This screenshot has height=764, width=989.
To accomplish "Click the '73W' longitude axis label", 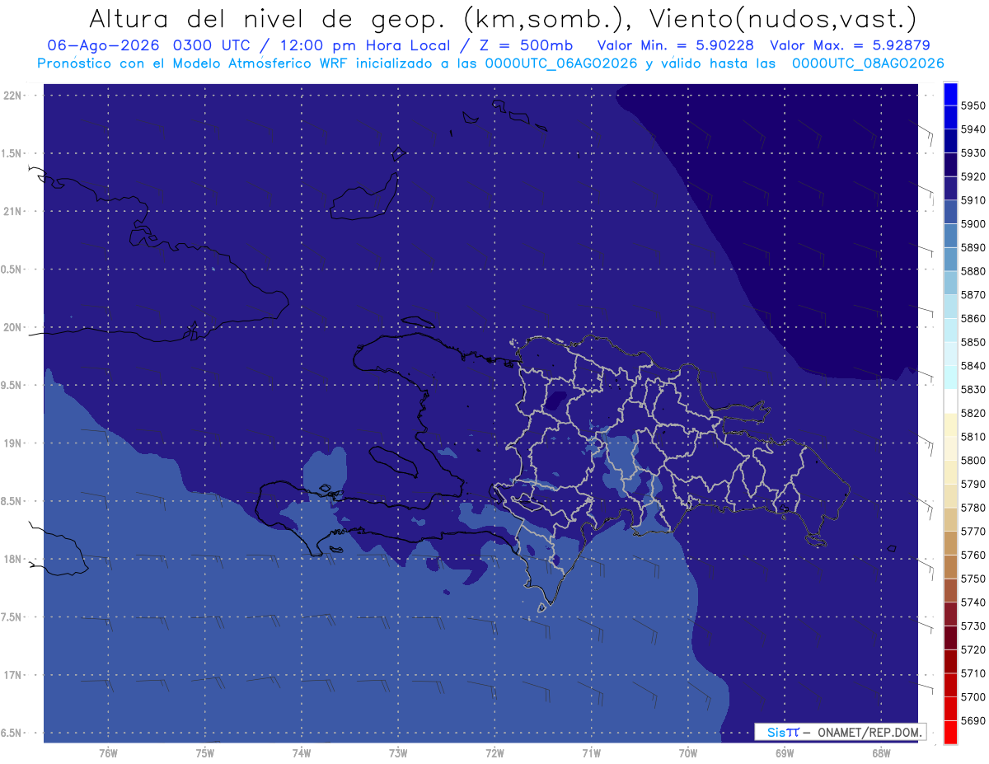I will (398, 752).
